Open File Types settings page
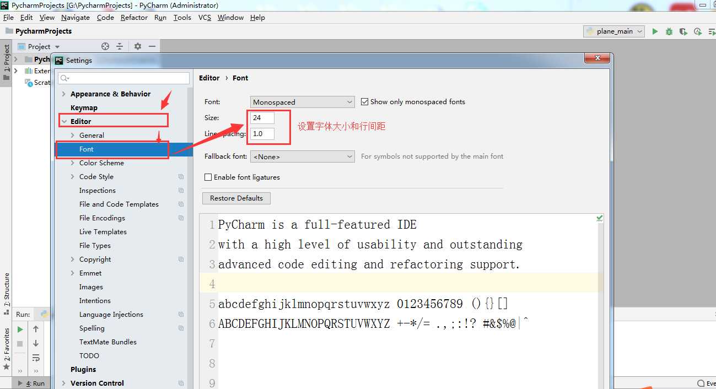This screenshot has height=389, width=716. coord(95,246)
